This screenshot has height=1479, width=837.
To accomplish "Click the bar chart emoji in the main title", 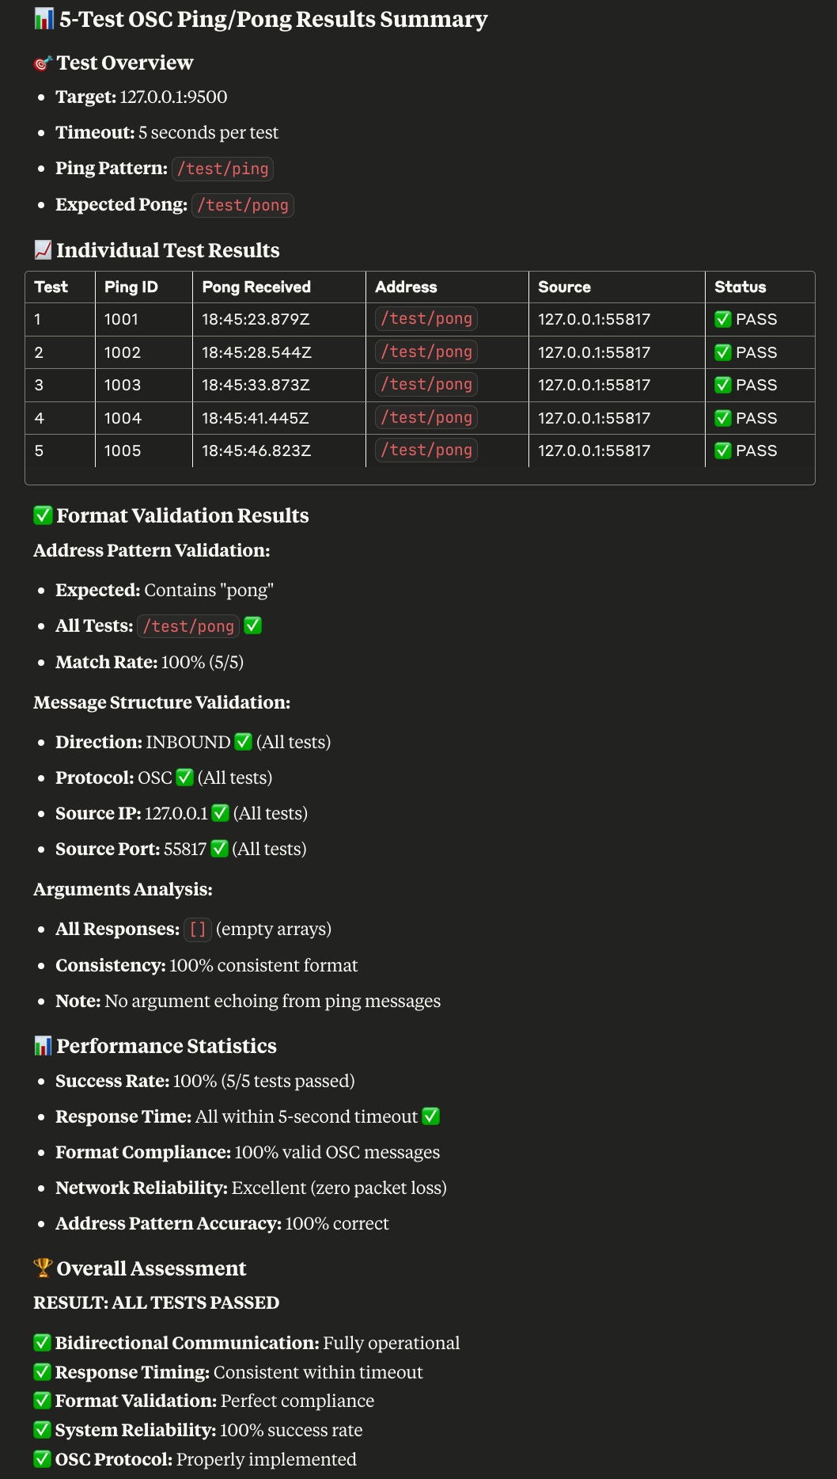I will (x=44, y=19).
